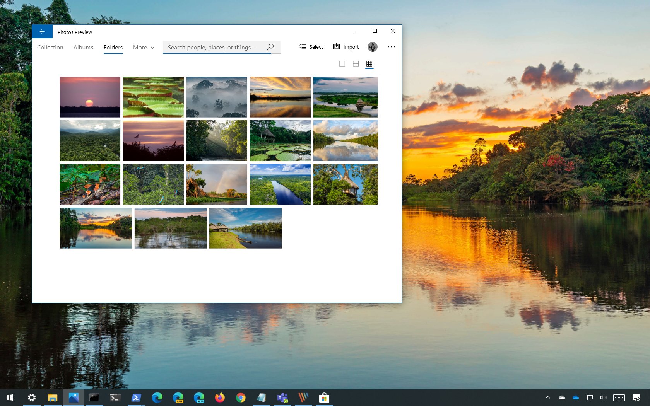Maximize the Photos Preview window

pyautogui.click(x=375, y=31)
